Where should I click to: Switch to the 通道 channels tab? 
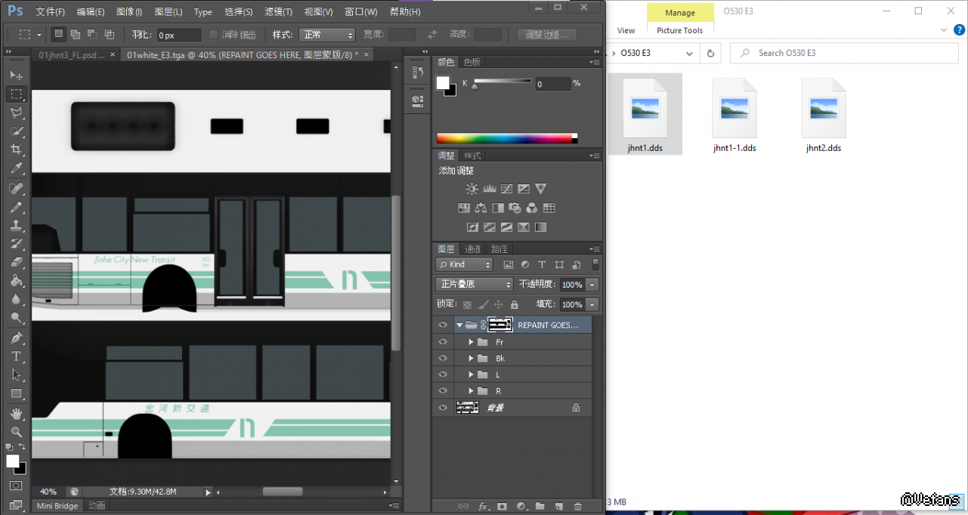[x=472, y=248]
